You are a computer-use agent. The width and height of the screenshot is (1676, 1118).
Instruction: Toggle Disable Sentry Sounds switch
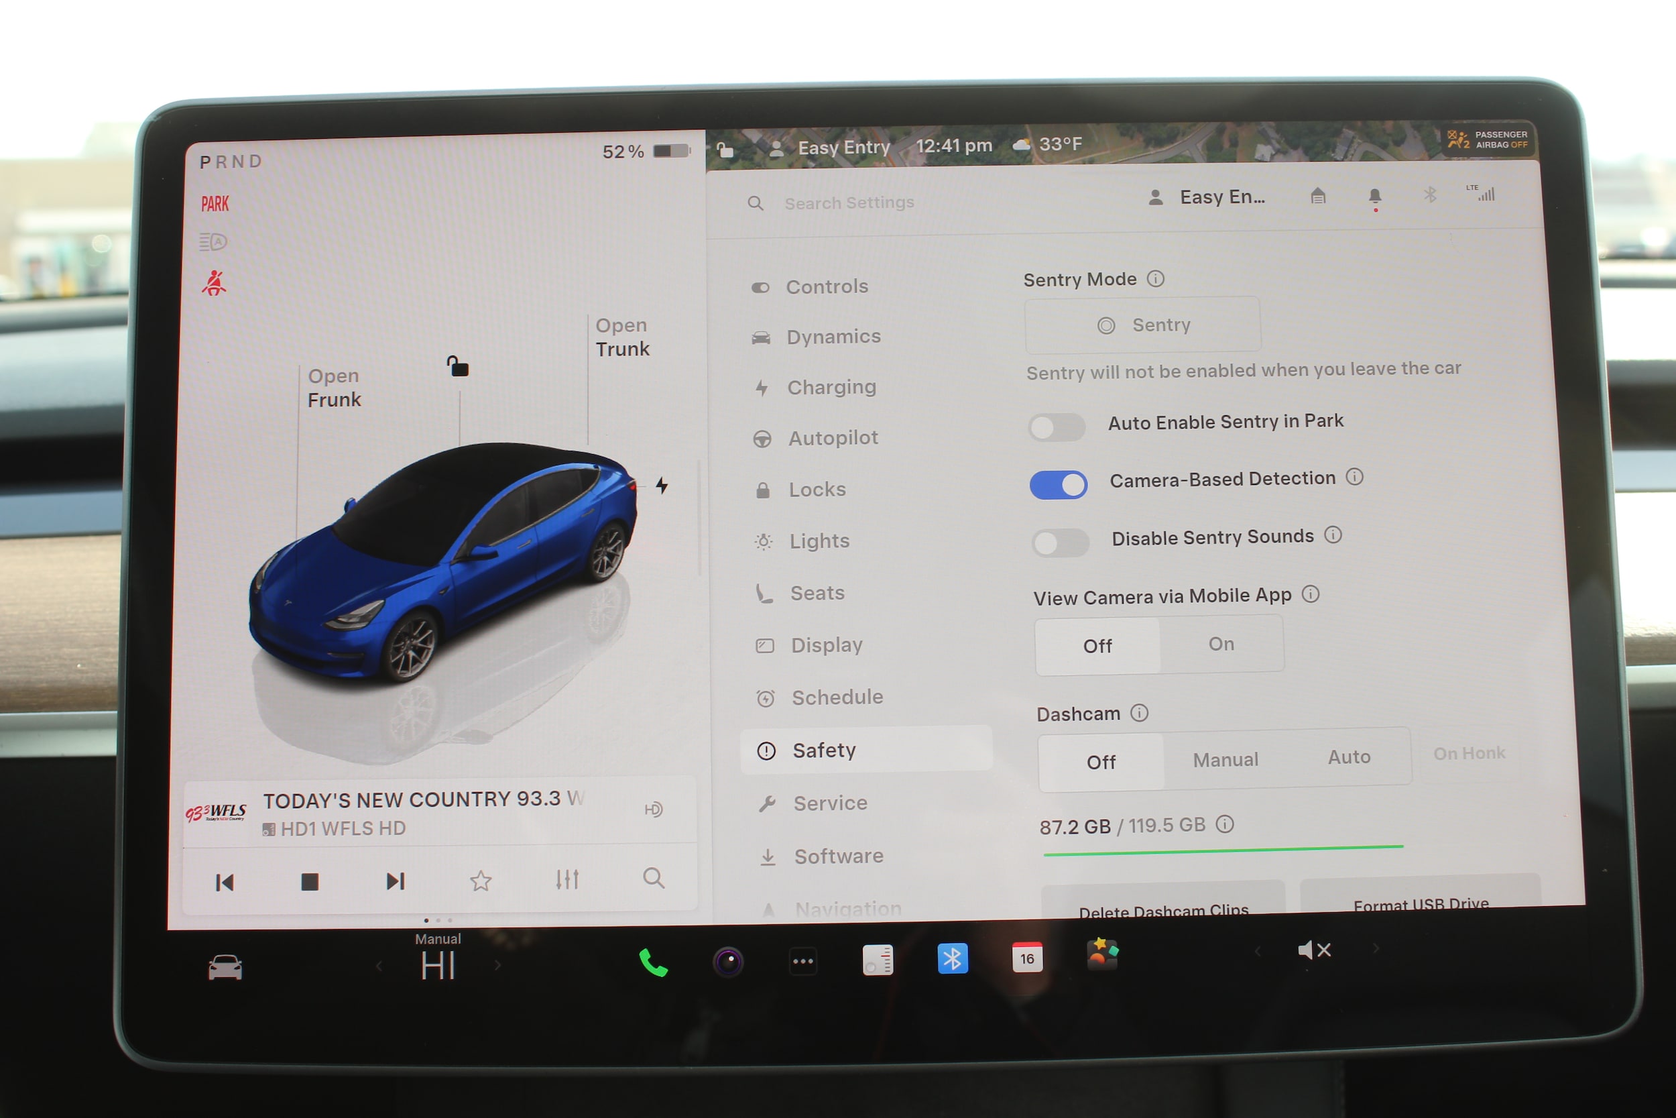pos(1060,543)
